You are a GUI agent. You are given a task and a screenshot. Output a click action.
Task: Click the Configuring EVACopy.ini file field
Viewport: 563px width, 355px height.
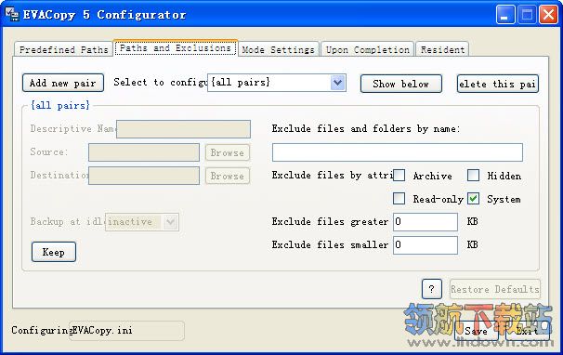tap(126, 331)
